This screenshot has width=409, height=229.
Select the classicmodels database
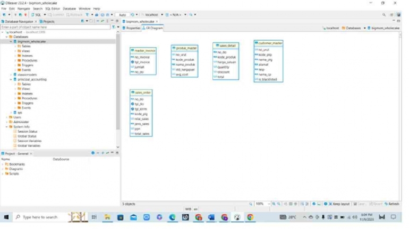pyautogui.click(x=27, y=75)
